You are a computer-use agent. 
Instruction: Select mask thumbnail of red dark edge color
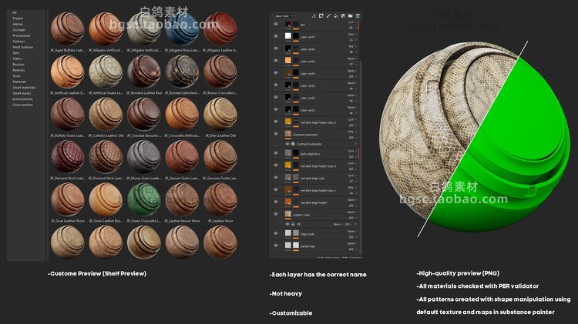pos(296,178)
